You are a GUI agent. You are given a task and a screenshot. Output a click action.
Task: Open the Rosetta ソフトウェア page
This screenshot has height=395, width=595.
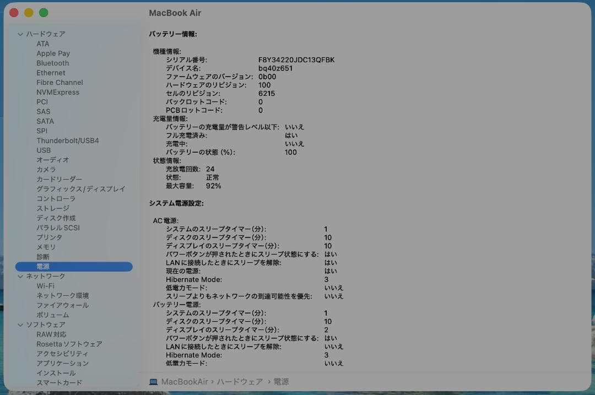[68, 344]
